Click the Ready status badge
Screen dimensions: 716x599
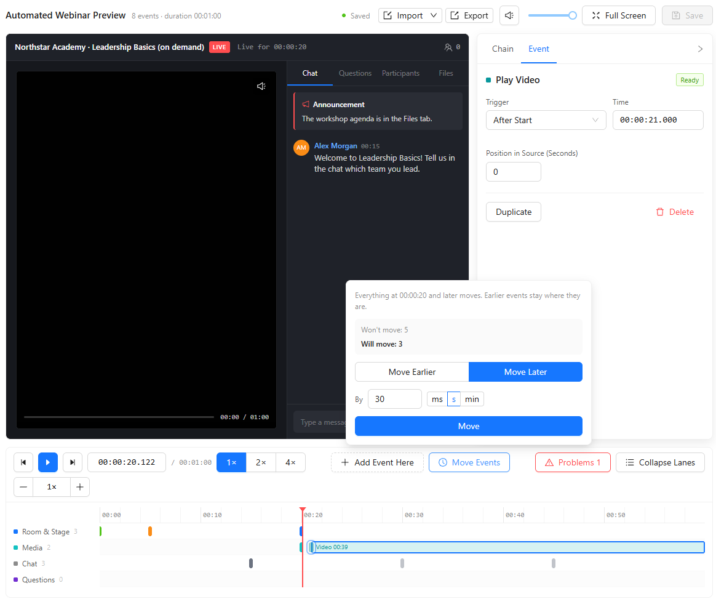(x=690, y=80)
